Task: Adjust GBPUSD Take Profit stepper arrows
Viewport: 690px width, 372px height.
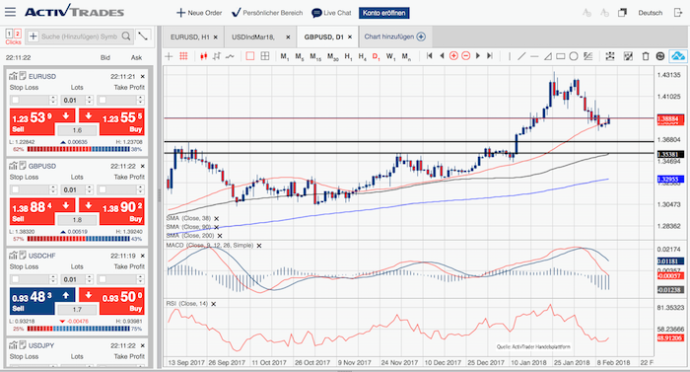Action: point(140,189)
